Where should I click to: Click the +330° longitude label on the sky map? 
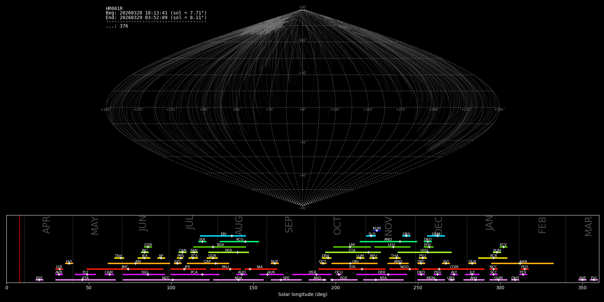(335, 110)
